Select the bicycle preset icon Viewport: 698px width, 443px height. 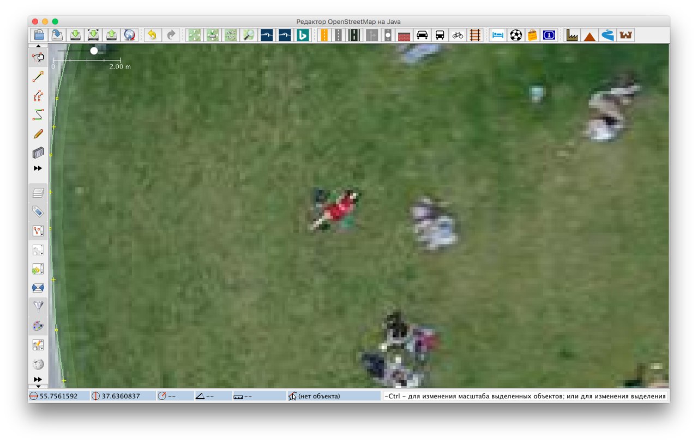(458, 35)
